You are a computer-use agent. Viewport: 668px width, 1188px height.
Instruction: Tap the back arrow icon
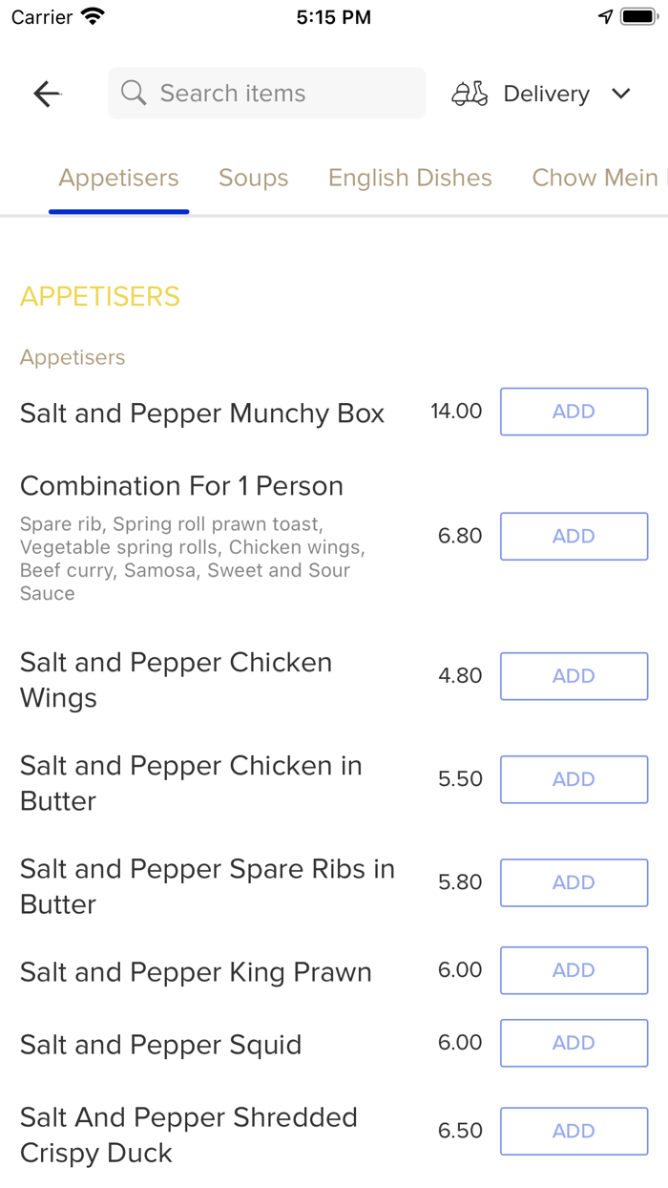coord(47,94)
